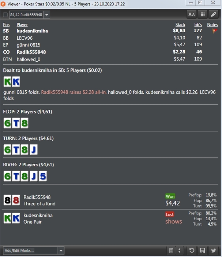Click the pencil edit icon
Screen dimensions: 222x257
click(214, 15)
